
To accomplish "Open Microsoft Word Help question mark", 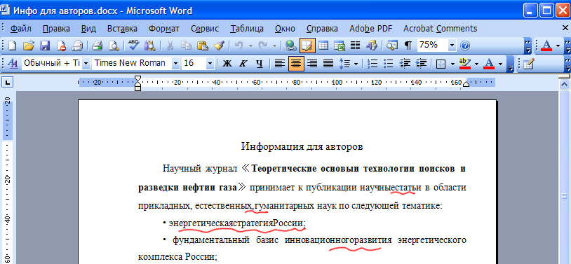I will (465, 46).
